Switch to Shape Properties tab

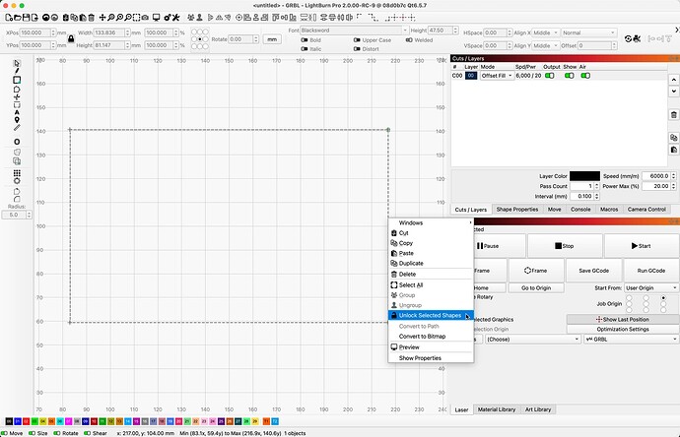click(517, 210)
